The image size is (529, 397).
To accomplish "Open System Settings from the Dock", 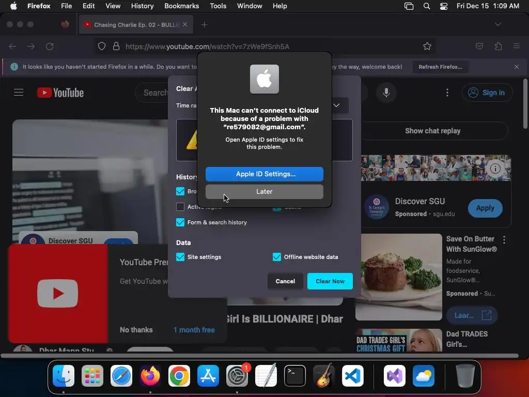I will click(237, 375).
